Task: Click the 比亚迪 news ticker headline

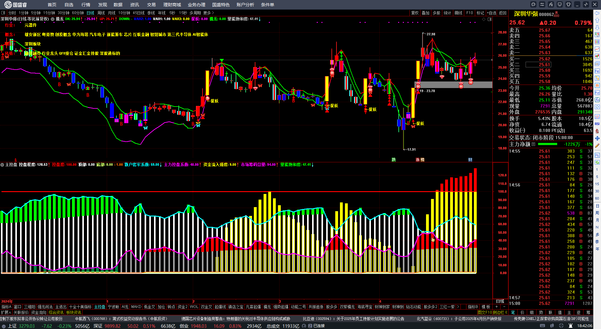Action: point(353,319)
